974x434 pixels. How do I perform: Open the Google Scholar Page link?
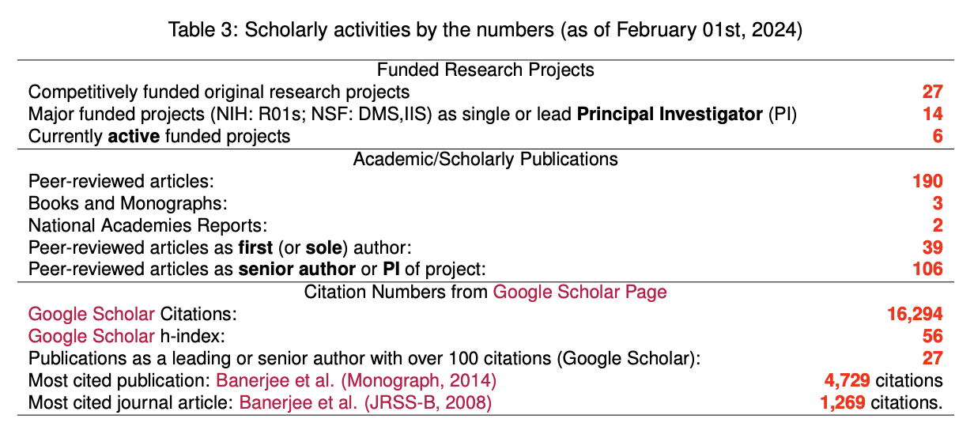click(x=579, y=292)
